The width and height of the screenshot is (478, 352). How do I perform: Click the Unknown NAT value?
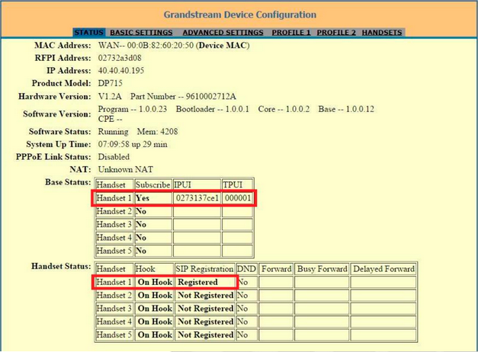(126, 169)
